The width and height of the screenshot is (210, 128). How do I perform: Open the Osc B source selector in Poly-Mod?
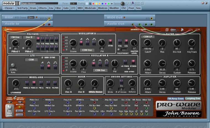coord(29,37)
